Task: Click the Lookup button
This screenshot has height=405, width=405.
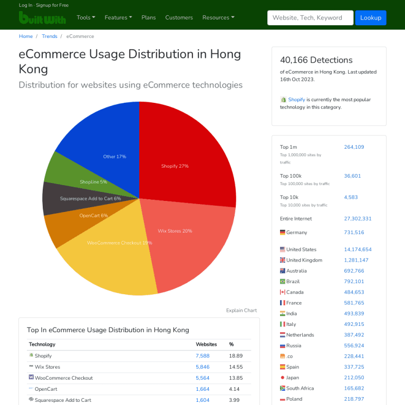Action: pos(371,18)
